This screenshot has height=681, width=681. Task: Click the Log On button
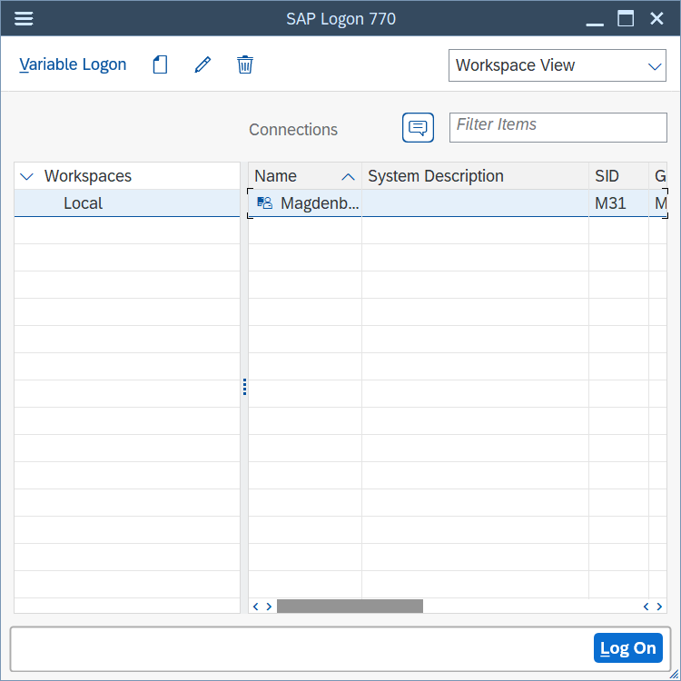click(628, 648)
